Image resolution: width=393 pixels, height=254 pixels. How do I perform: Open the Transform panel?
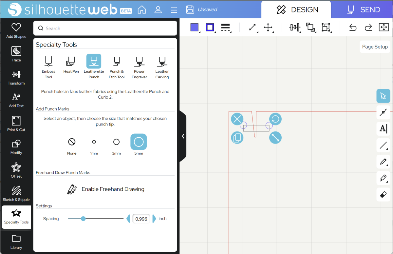[16, 78]
